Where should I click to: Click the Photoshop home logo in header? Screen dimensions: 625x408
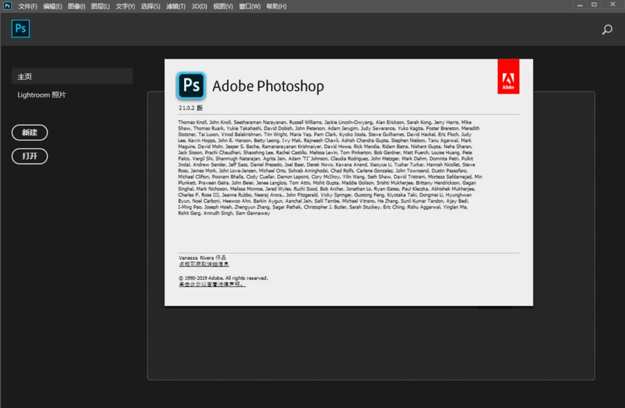21,29
